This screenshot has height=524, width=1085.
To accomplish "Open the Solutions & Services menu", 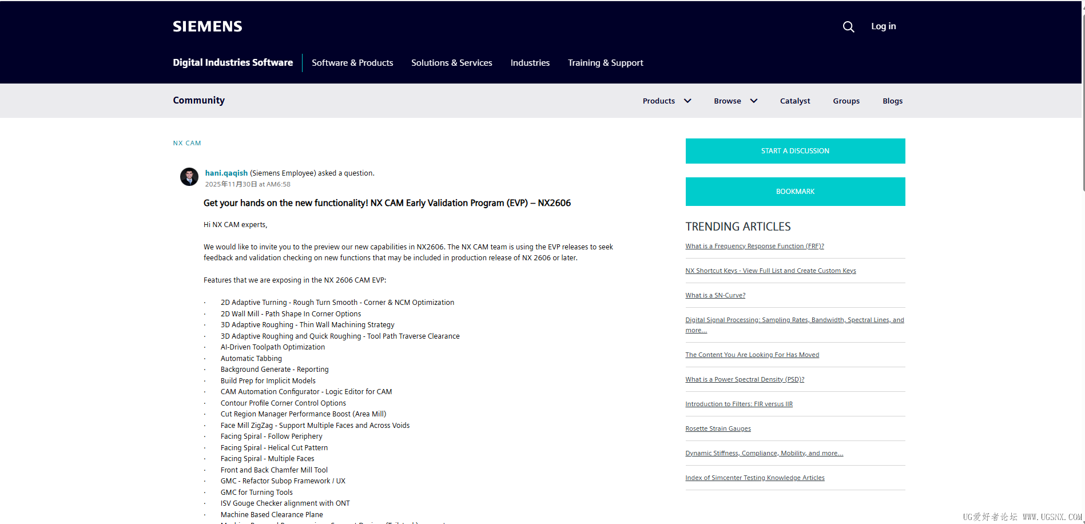I will pyautogui.click(x=452, y=63).
